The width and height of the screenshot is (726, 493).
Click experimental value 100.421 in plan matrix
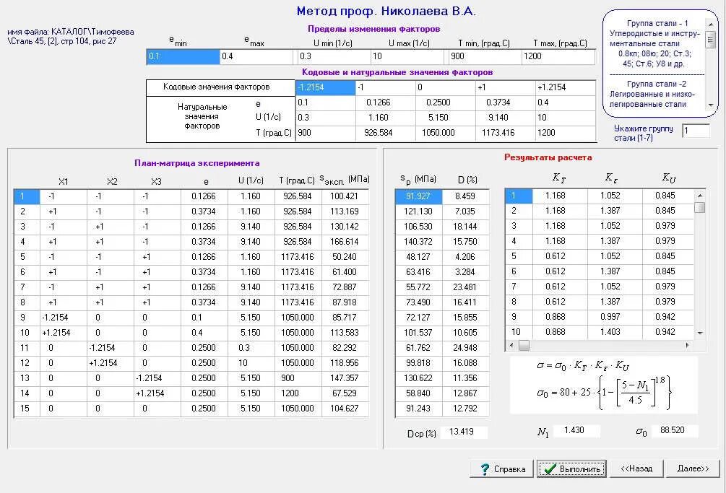[x=345, y=196]
